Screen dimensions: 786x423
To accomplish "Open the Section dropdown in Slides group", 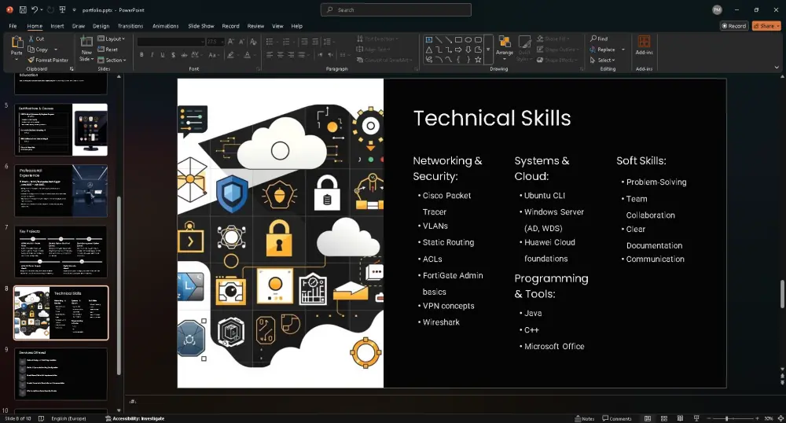I will coord(114,60).
